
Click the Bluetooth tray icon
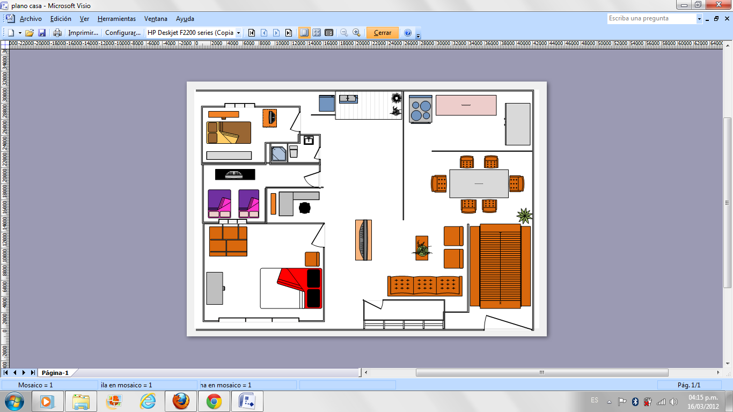click(x=635, y=402)
